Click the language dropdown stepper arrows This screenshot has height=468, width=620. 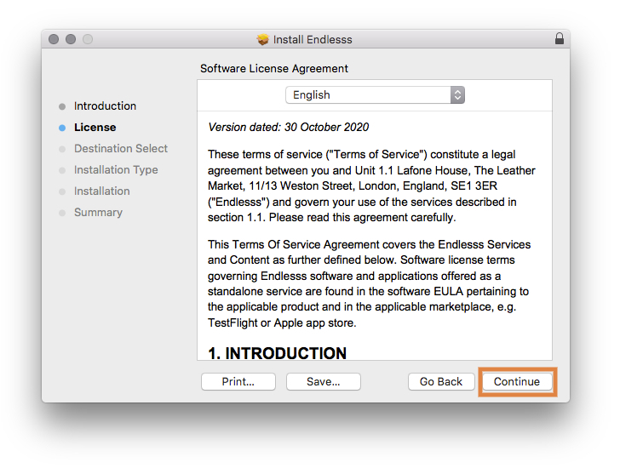(457, 95)
